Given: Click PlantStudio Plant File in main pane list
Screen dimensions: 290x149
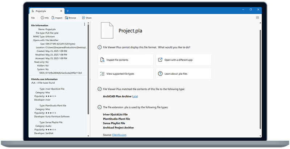Looking at the screenshot, I should [116, 119].
